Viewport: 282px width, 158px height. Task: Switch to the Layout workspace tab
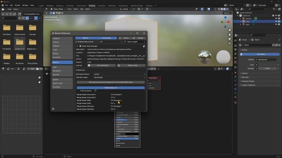pos(41,6)
